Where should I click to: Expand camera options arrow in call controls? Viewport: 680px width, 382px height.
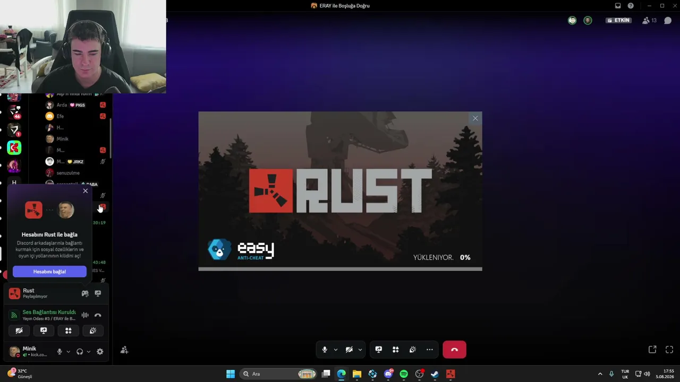360,350
